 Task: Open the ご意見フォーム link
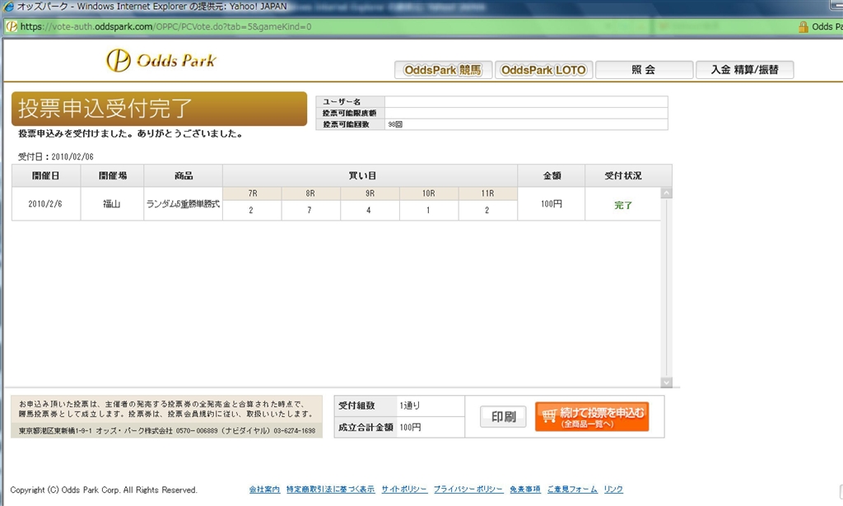(x=572, y=490)
